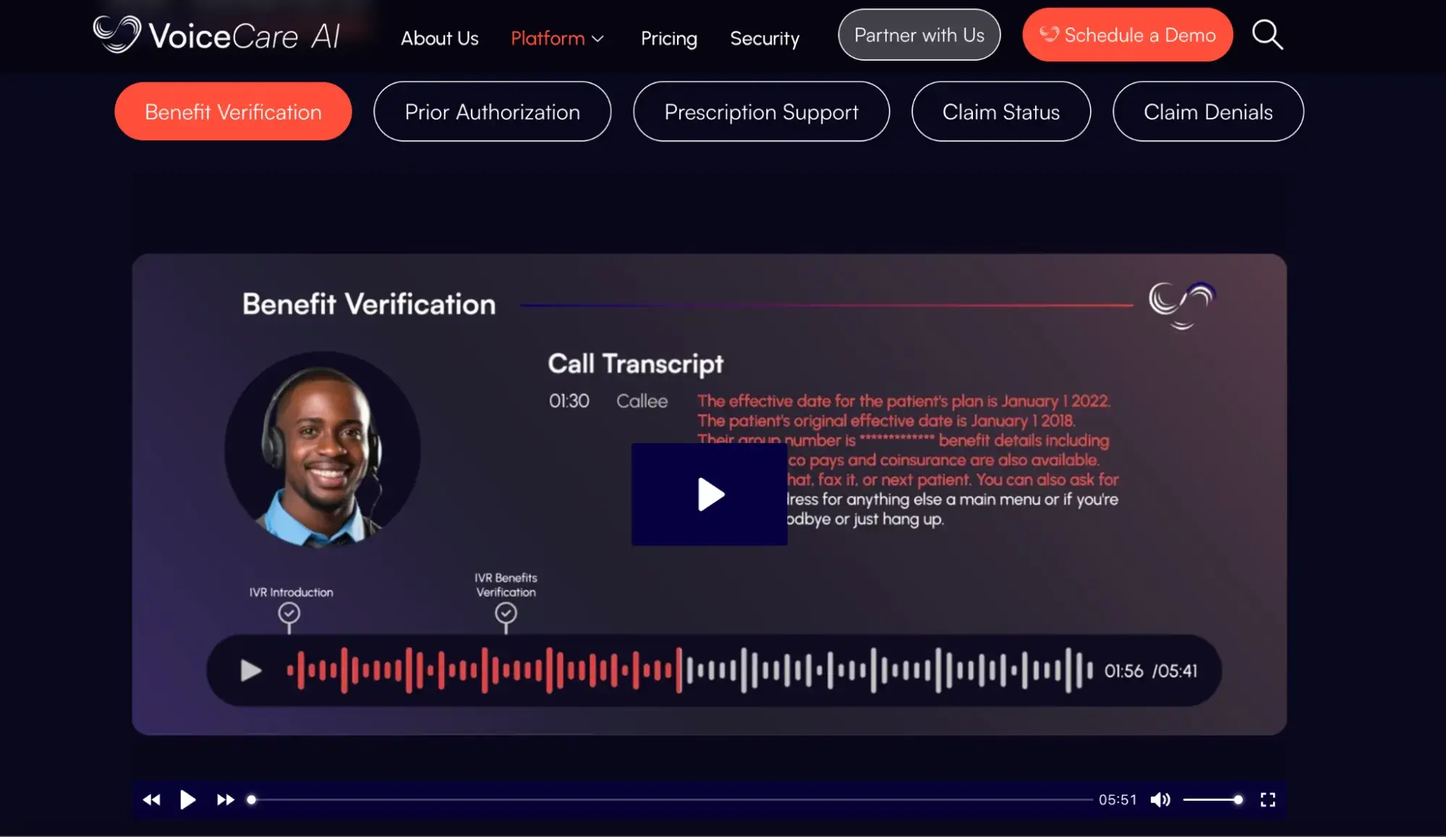Play the waveform audio in the video
1446x837 pixels.
pos(250,671)
